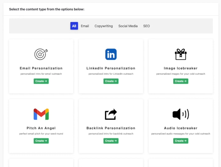Show the SEO content types
The height and width of the screenshot is (167, 221).
[x=146, y=26]
